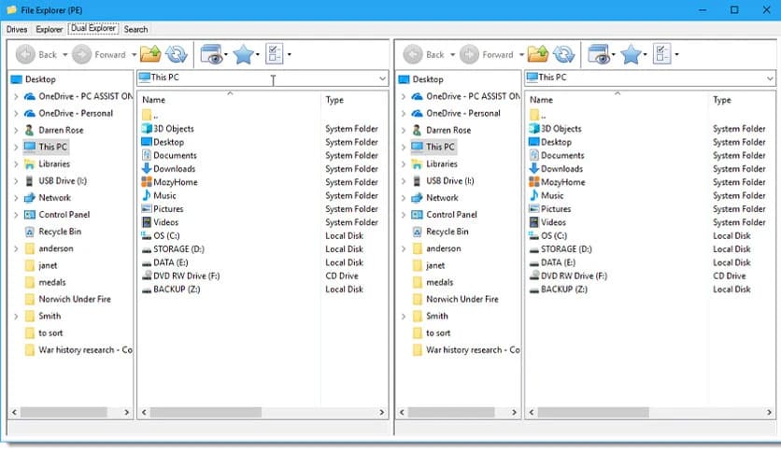Open left pane Back history dropdown arrow
Screen dimensions: 781x452
(64, 55)
